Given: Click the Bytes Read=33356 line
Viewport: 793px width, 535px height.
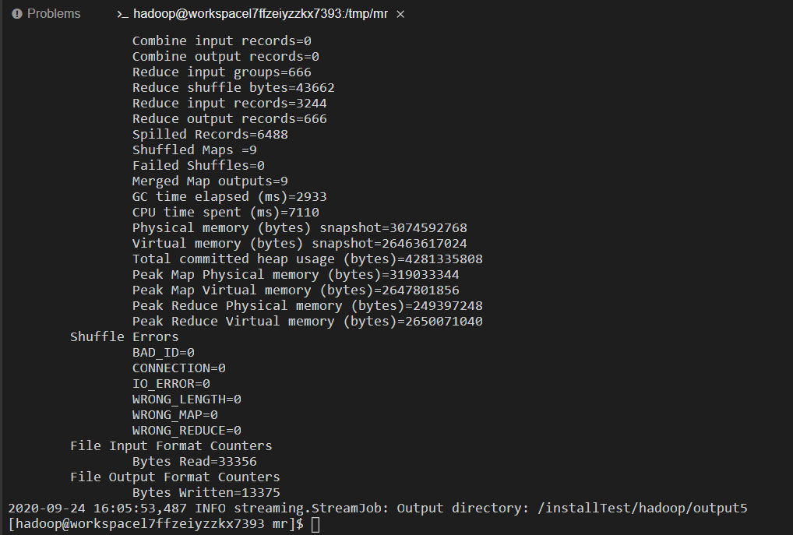Looking at the screenshot, I should pyautogui.click(x=194, y=461).
